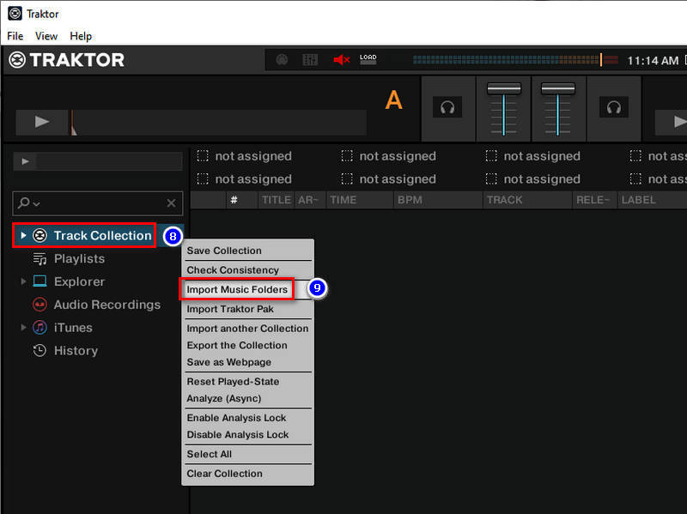Choose Enable Analysis Lock menu entry
The image size is (687, 514).
(247, 418)
